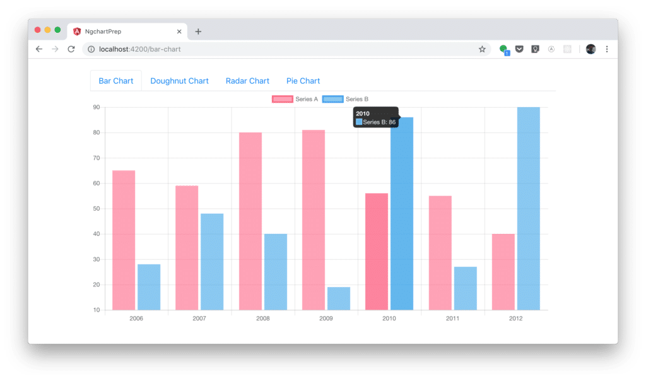The width and height of the screenshot is (646, 381).
Task: Select the NgchartPrep browser tab
Action: tap(127, 32)
